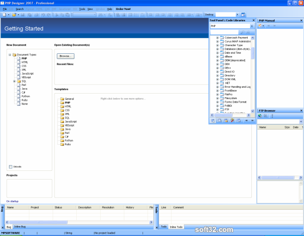
Task: Click the previous panel double-arrow in Tool Panel
Action: [x=246, y=120]
